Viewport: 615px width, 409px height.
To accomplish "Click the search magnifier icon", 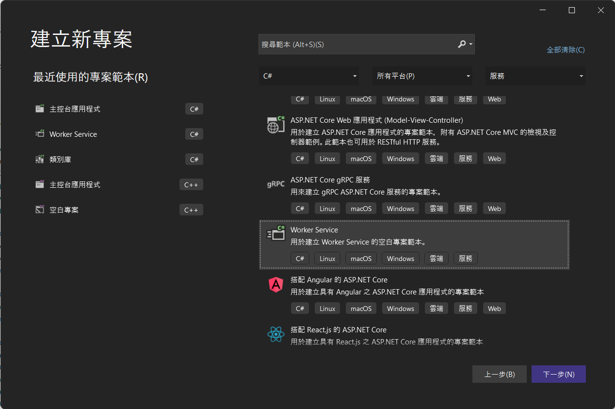I will coord(462,44).
